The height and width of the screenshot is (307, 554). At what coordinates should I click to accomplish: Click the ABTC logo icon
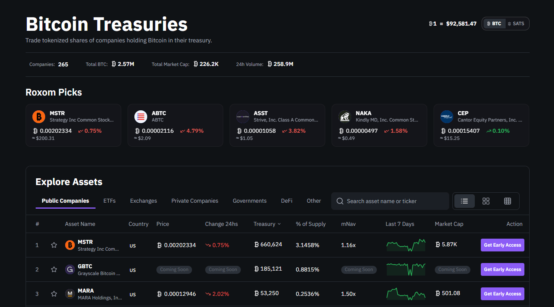(141, 117)
